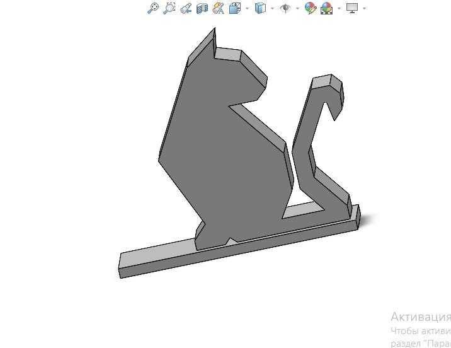Toggle the Section View tool
The width and height of the screenshot is (451, 348).
point(202,8)
